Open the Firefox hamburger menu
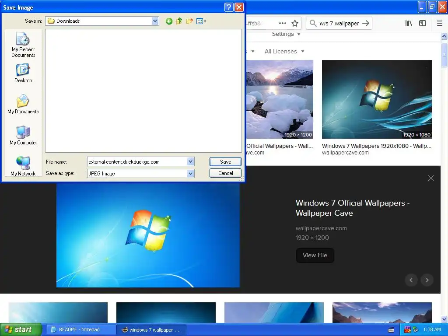 440,24
